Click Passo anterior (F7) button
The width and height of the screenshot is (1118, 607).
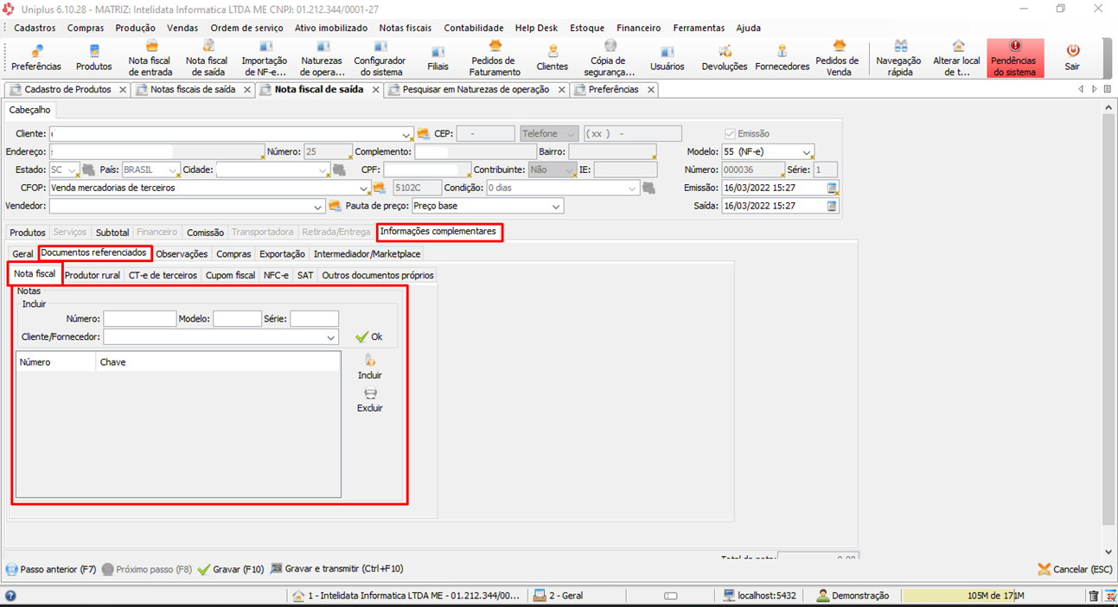tap(51, 570)
